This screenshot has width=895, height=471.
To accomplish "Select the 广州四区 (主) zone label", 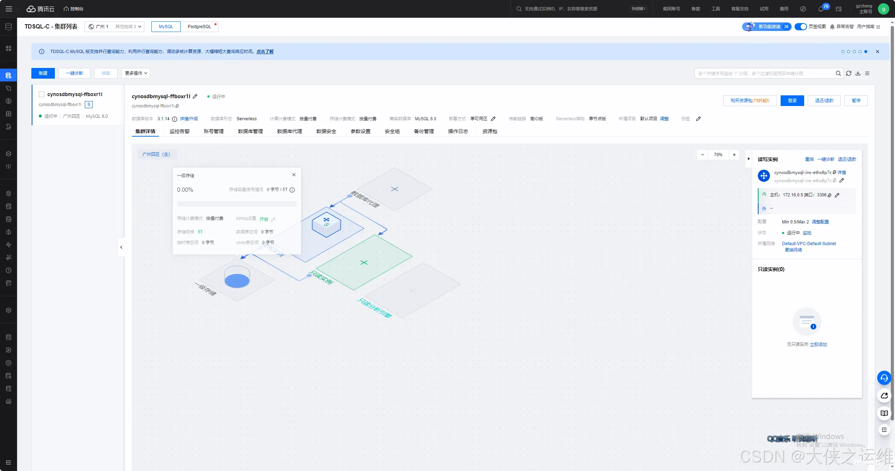I will pos(156,154).
